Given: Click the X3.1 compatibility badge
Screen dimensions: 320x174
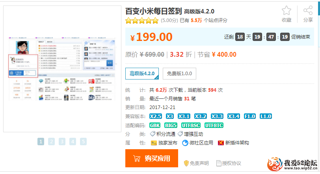Looking at the screenshot, I should (184, 117).
